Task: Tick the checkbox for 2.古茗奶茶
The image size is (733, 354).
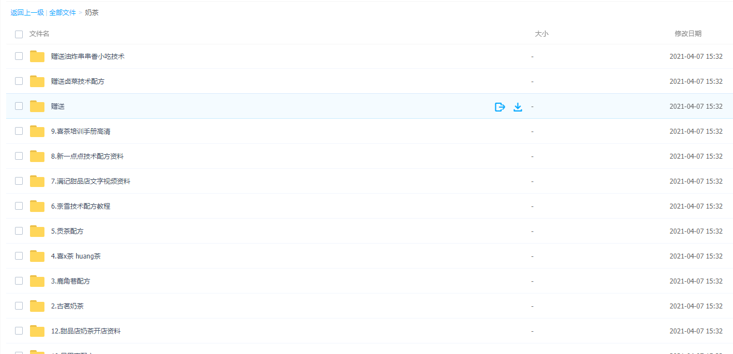Action: point(19,306)
